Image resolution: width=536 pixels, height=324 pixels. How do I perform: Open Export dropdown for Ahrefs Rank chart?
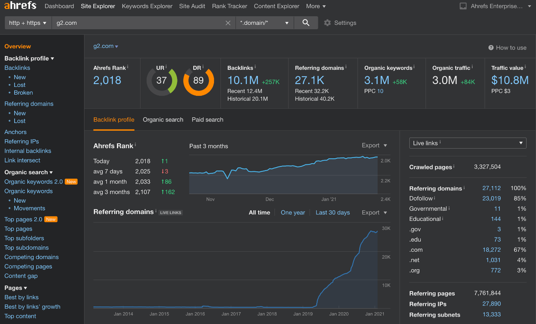pyautogui.click(x=374, y=145)
